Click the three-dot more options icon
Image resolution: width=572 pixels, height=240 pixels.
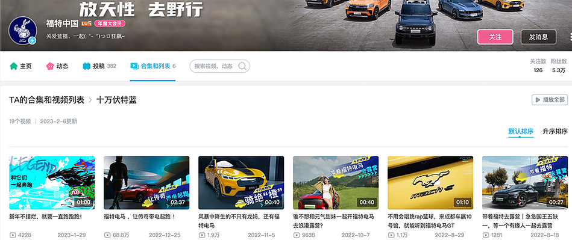(570, 37)
